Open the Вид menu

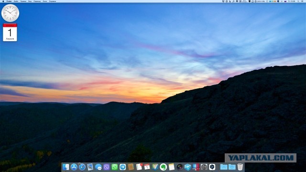pyautogui.click(x=30, y=1)
